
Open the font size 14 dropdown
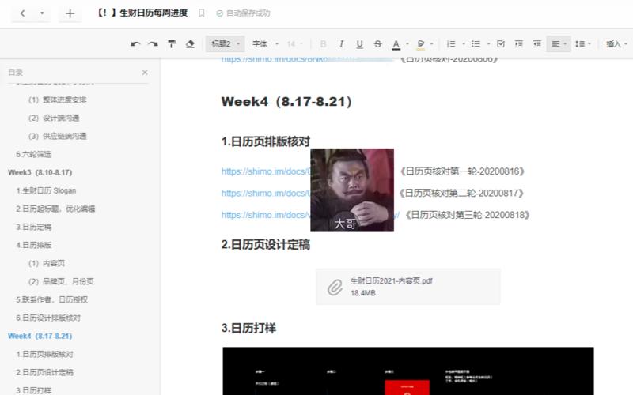[x=295, y=44]
